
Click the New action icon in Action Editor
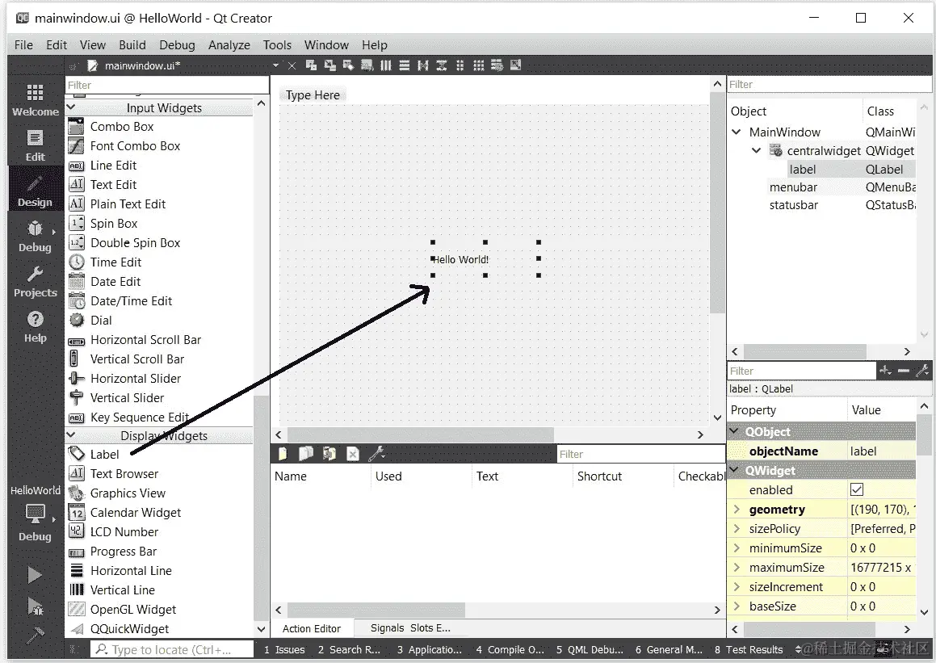click(x=283, y=454)
